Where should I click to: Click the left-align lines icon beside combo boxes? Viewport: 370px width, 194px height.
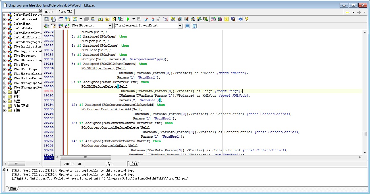click(188, 26)
